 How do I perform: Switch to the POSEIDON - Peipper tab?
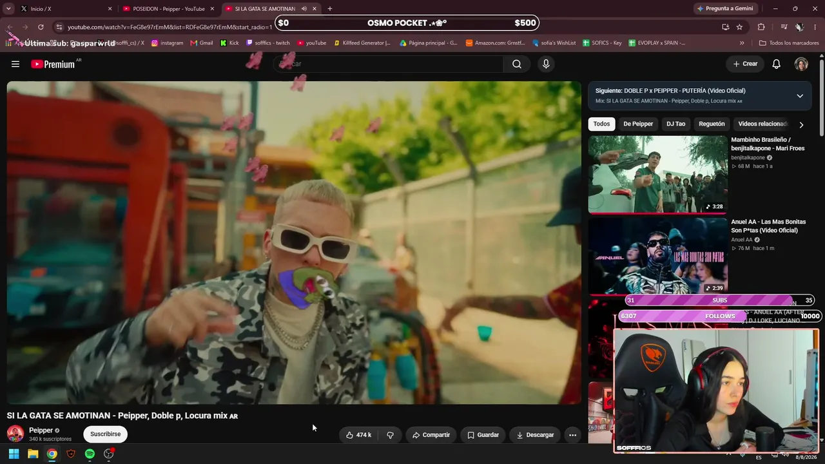tap(168, 9)
